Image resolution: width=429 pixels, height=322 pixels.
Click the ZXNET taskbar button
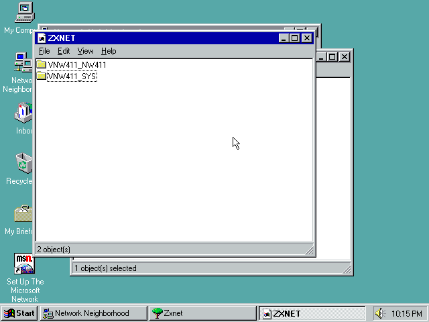[312, 313]
